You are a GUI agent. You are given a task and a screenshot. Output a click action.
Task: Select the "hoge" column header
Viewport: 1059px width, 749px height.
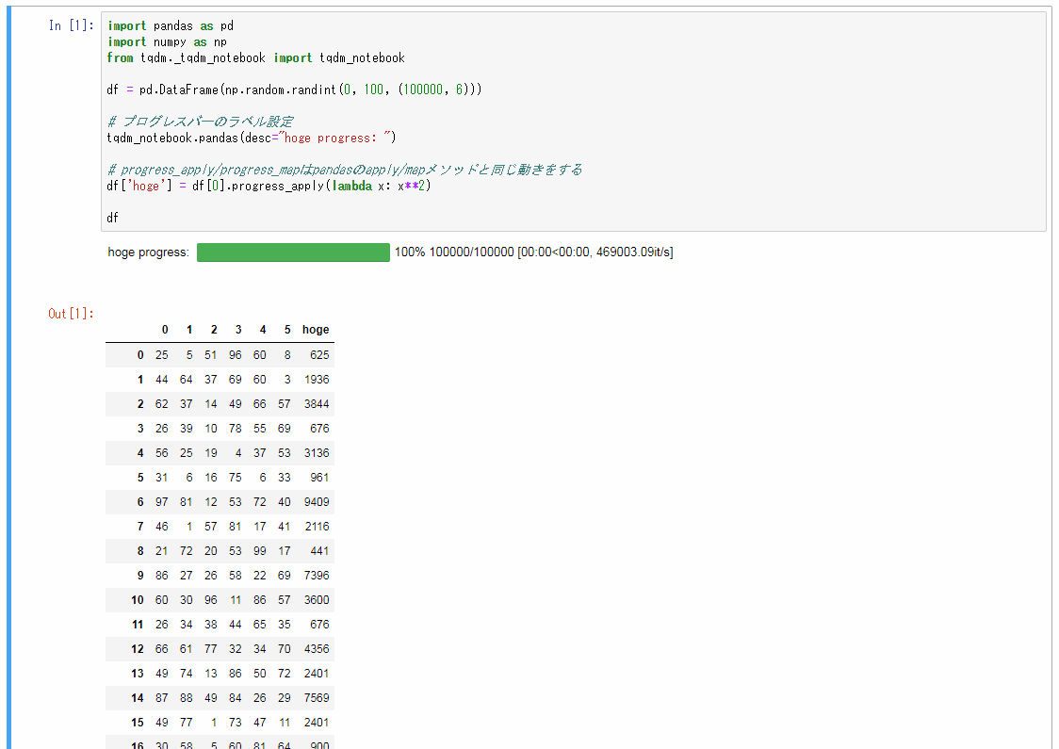pyautogui.click(x=315, y=330)
